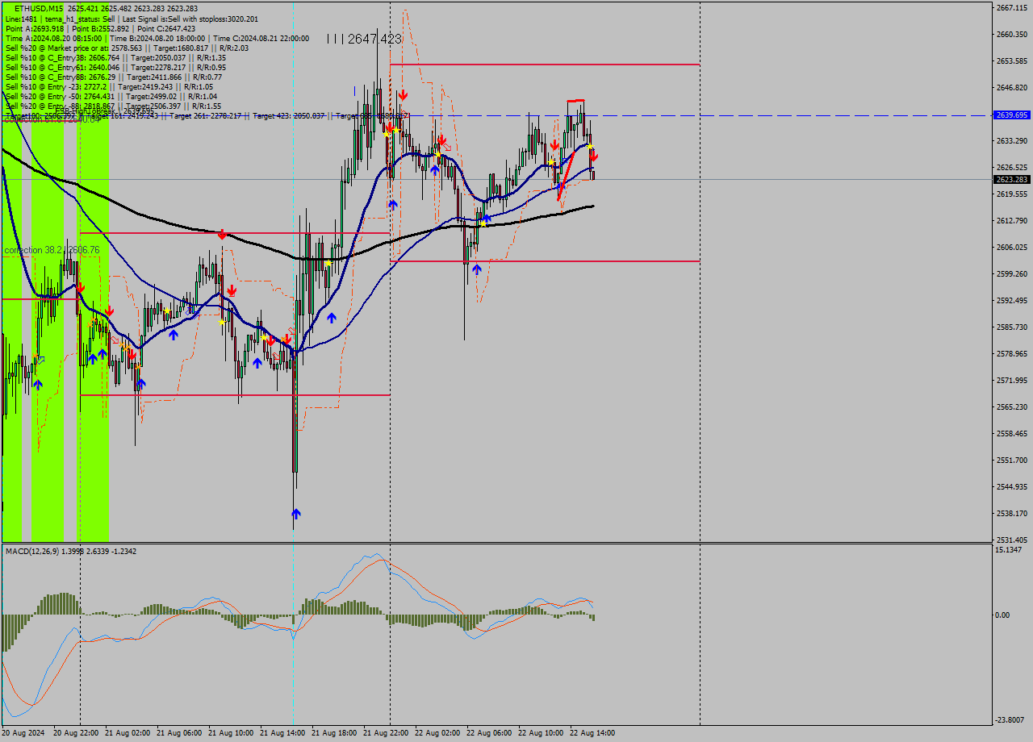Click price axis value 2551.700
The width and height of the screenshot is (1033, 742).
1011,461
